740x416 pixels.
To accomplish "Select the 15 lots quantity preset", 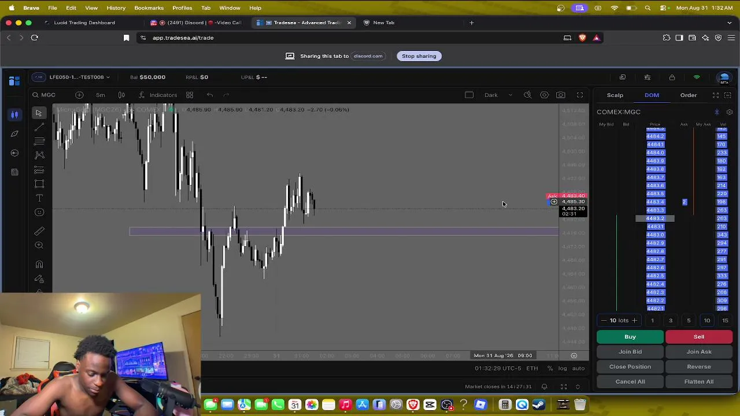I will coord(725,321).
